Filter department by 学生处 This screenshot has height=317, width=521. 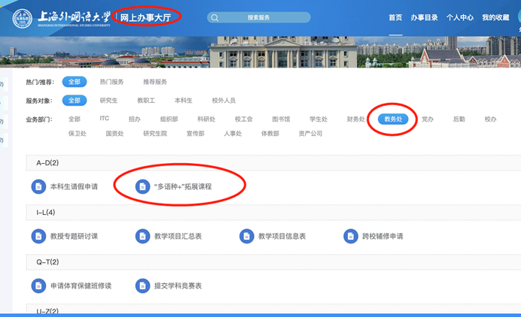click(318, 119)
